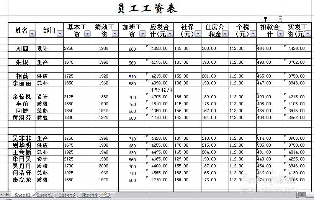Select 吴非非's deduction total 514.00
Image resolution: width=314 pixels, height=200 pixels.
(270, 138)
